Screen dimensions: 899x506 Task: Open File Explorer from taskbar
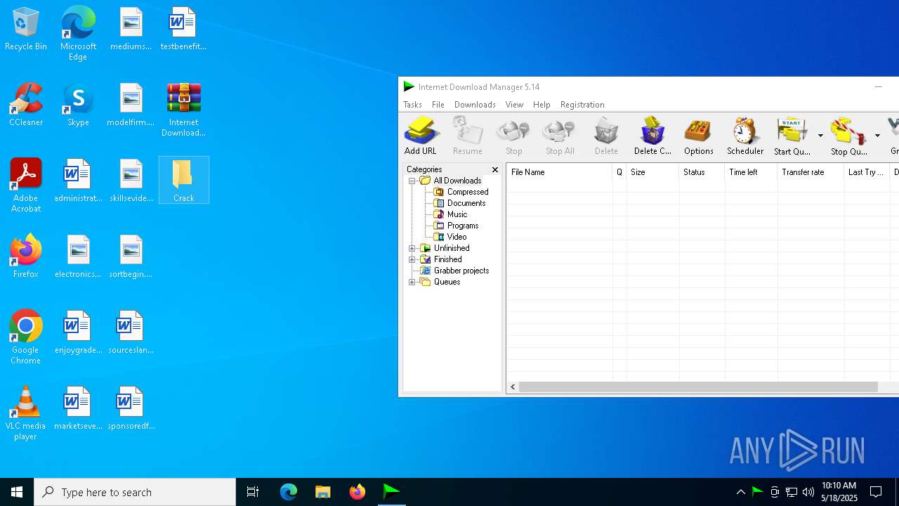[322, 492]
